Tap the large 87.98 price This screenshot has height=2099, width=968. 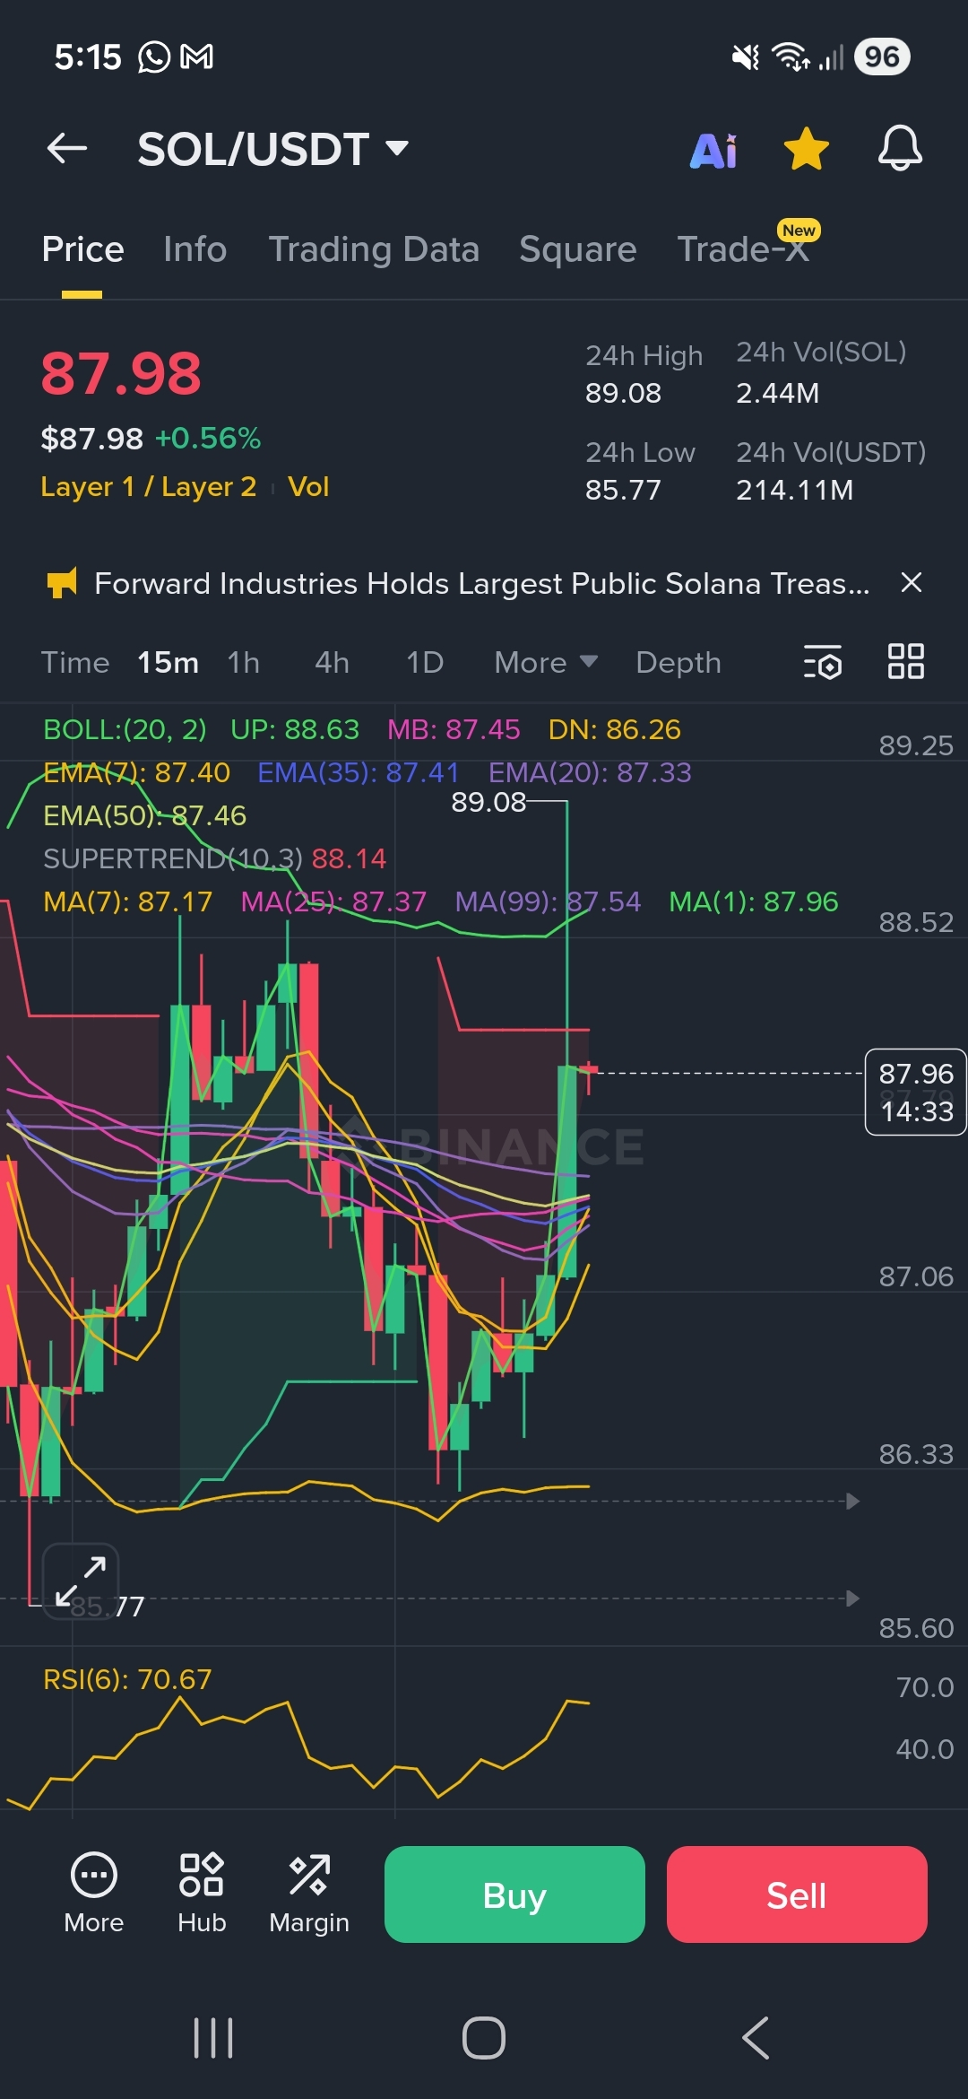pos(121,373)
